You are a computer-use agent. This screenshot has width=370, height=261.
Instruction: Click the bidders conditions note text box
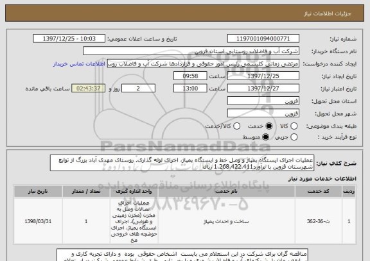pos(182,255)
